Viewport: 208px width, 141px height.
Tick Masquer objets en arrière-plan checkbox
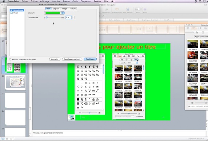10,59
